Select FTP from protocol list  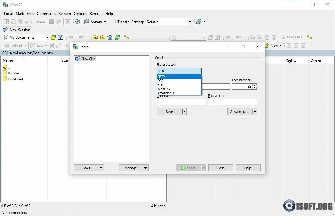[x=179, y=85]
